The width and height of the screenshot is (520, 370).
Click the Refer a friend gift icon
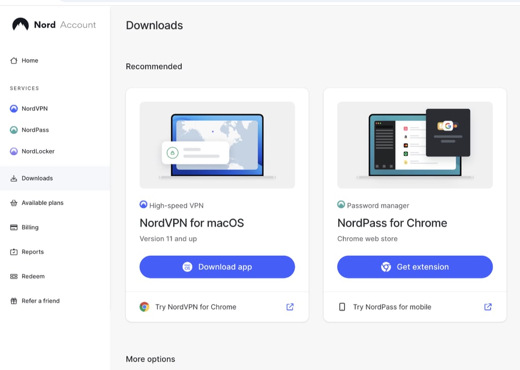click(14, 301)
